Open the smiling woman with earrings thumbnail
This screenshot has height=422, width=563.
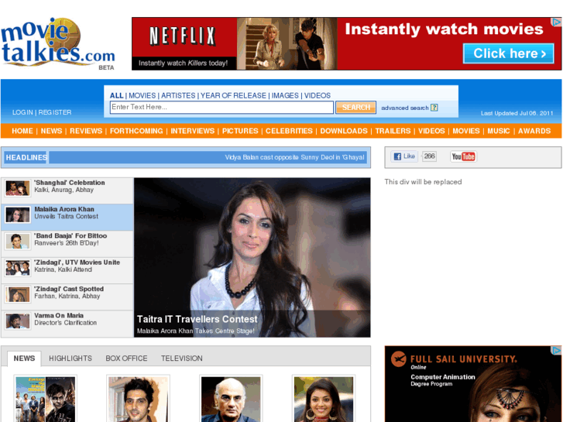pos(324,399)
